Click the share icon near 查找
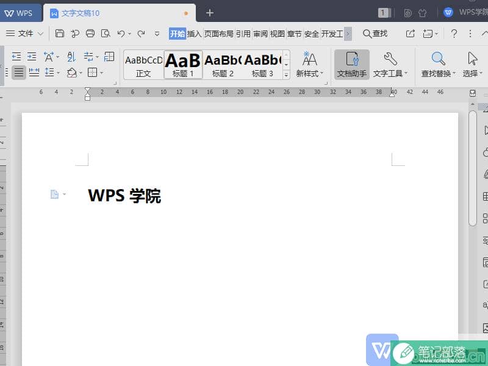This screenshot has height=366, width=488. pyautogui.click(x=410, y=34)
